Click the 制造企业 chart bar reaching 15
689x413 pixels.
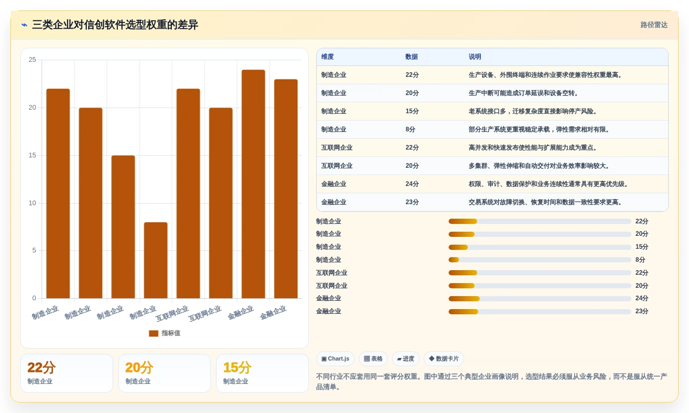[x=123, y=227]
